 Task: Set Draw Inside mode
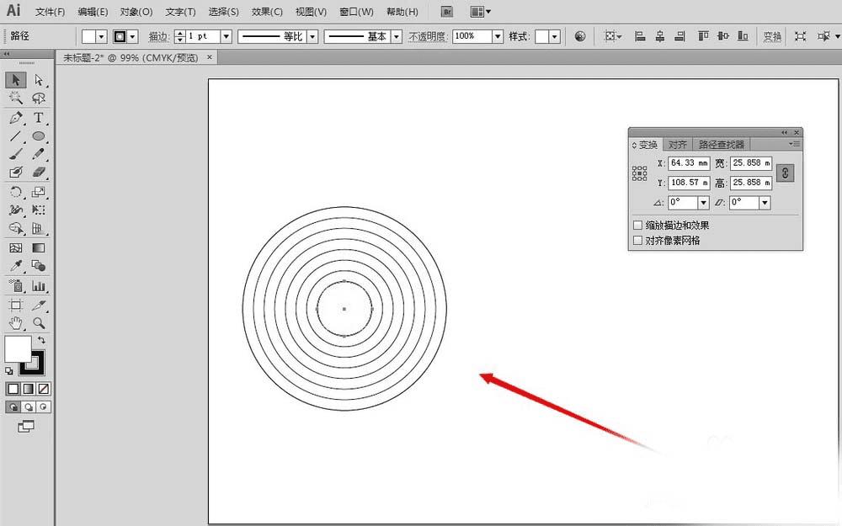point(44,406)
